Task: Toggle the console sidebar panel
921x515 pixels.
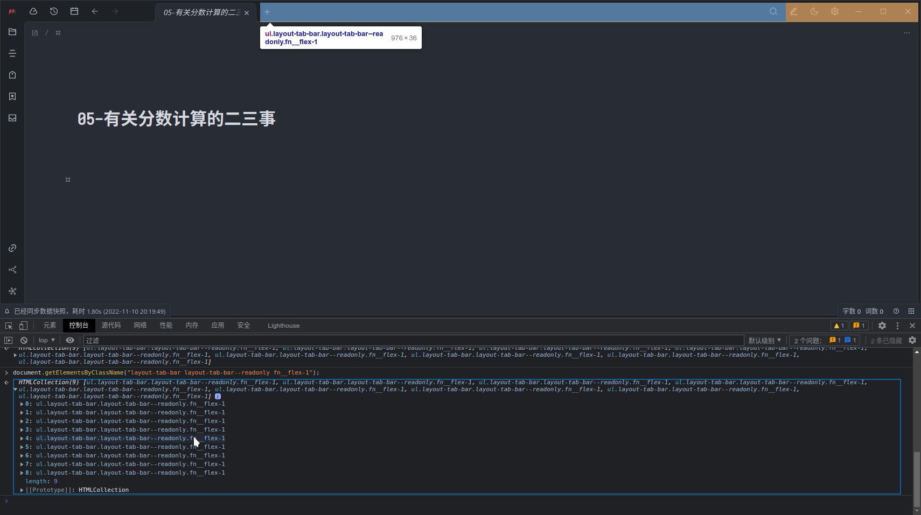Action: [x=9, y=340]
